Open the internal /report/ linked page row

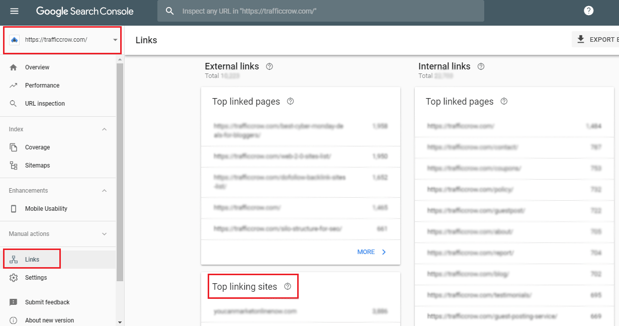click(x=514, y=253)
